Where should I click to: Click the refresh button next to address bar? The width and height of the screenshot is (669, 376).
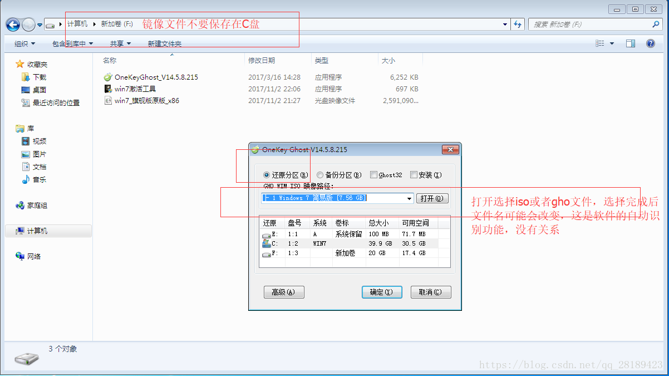tap(518, 25)
